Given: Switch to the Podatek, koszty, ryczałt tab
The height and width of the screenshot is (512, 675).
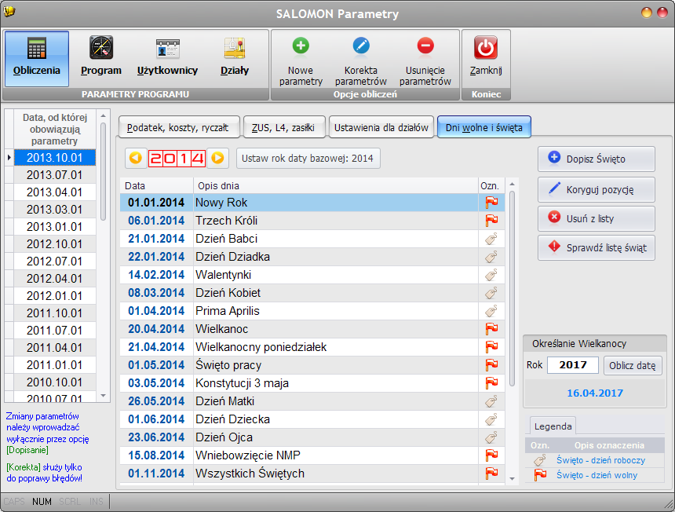Looking at the screenshot, I should tap(179, 127).
